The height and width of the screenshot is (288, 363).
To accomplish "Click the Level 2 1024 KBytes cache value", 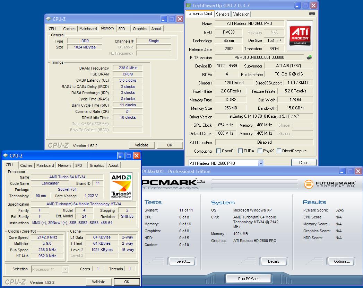I will tap(102, 250).
